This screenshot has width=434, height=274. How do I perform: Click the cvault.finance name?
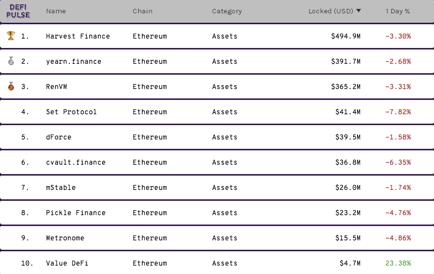(x=75, y=162)
